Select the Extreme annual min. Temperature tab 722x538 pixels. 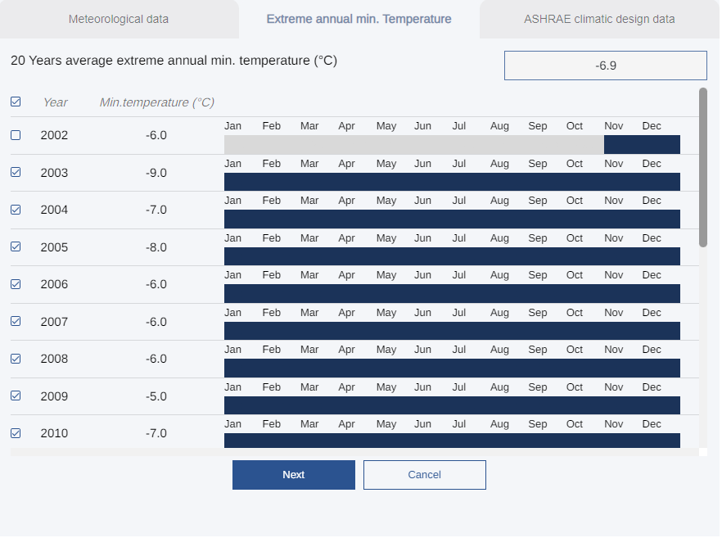359,19
